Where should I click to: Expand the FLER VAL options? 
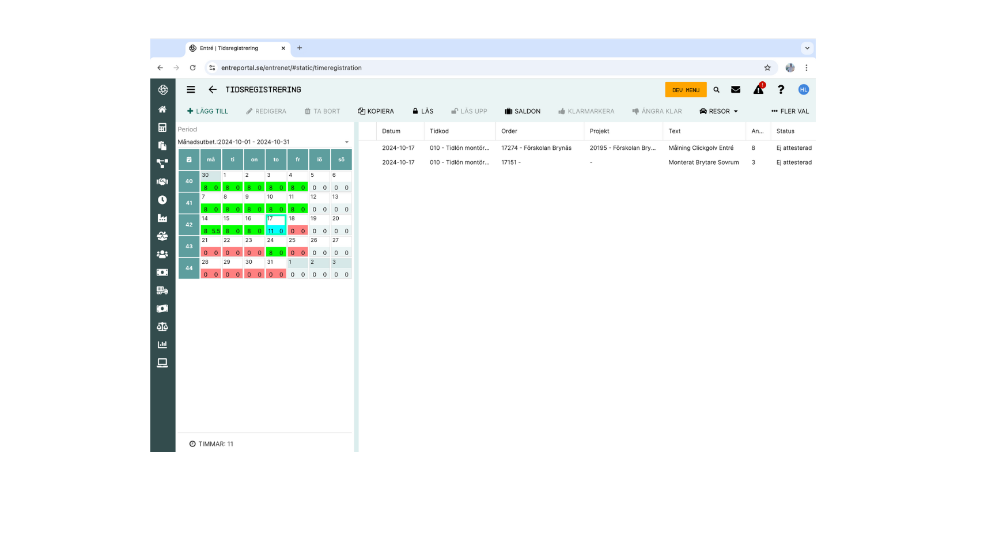tap(790, 111)
